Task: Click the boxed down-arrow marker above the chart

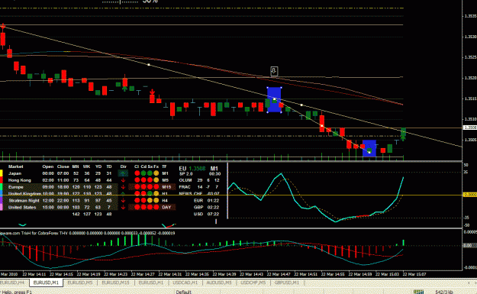Action: [274, 71]
